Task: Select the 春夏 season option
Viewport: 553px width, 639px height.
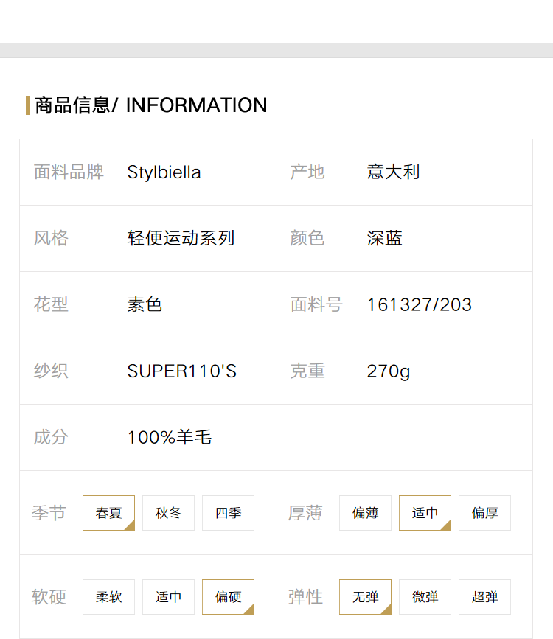Action: pos(108,513)
